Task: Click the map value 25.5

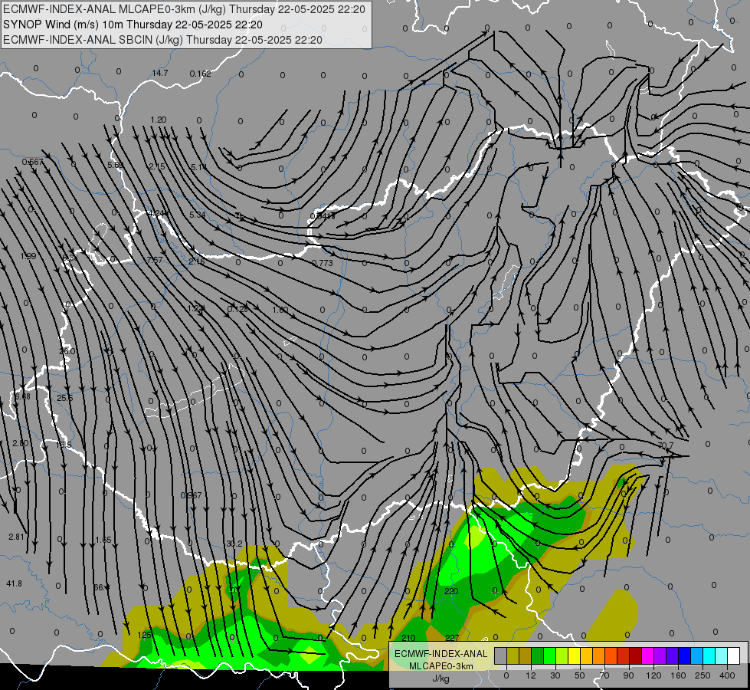Action: pyautogui.click(x=64, y=398)
